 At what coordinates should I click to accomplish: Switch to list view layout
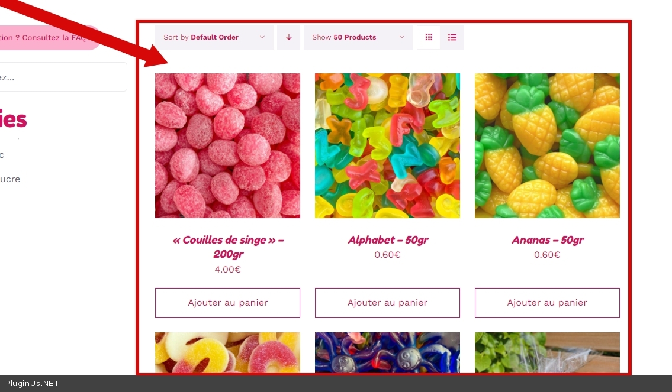(452, 37)
